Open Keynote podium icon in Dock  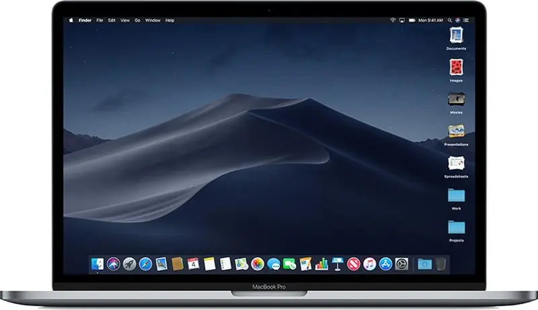338,264
